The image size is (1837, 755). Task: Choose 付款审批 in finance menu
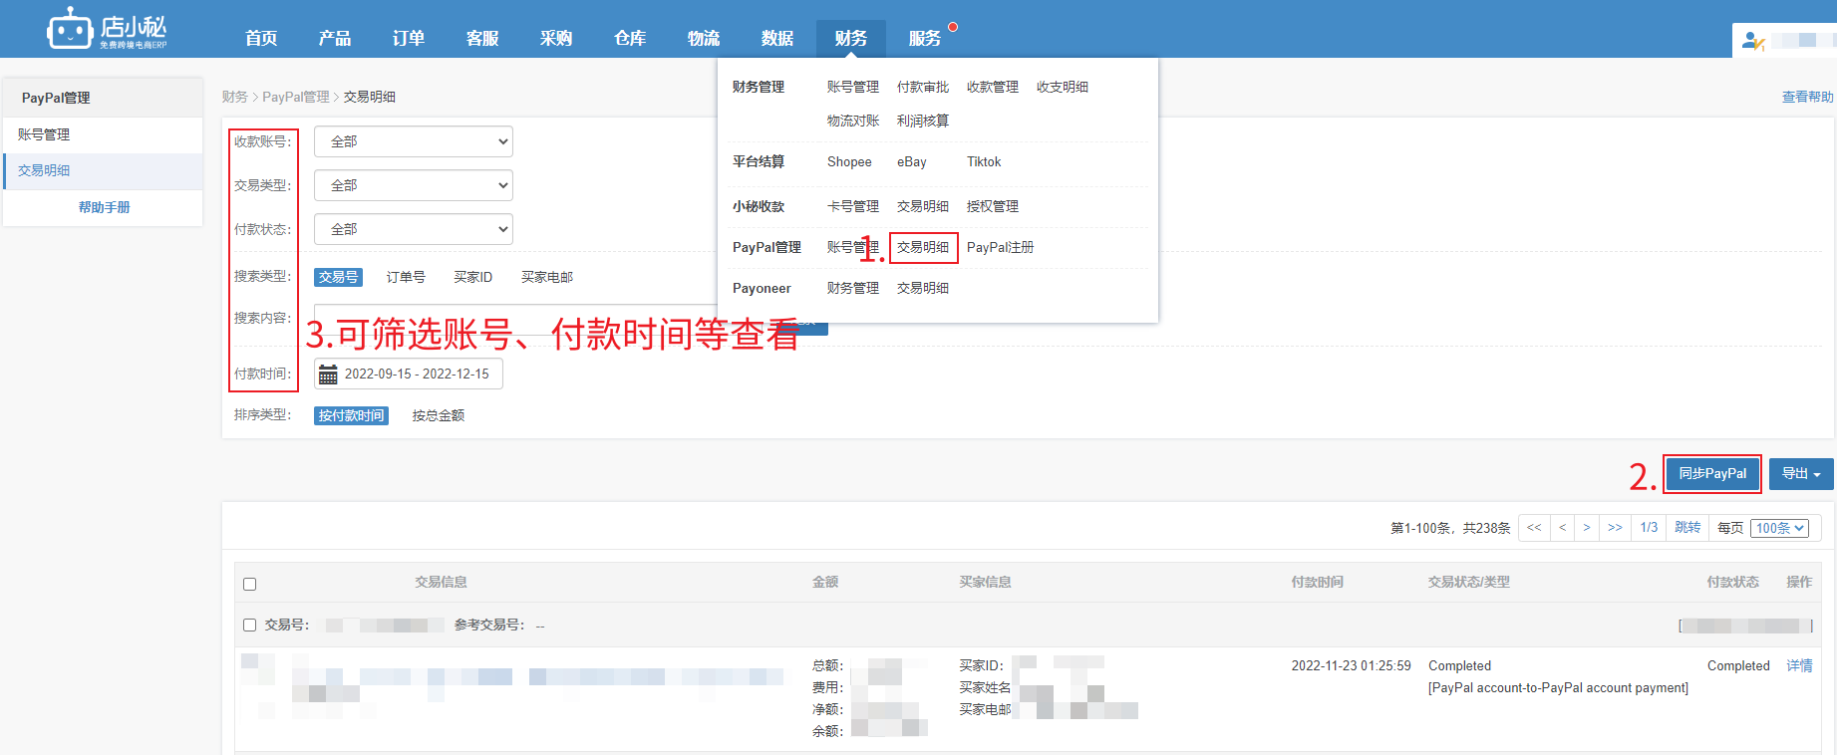tap(923, 87)
